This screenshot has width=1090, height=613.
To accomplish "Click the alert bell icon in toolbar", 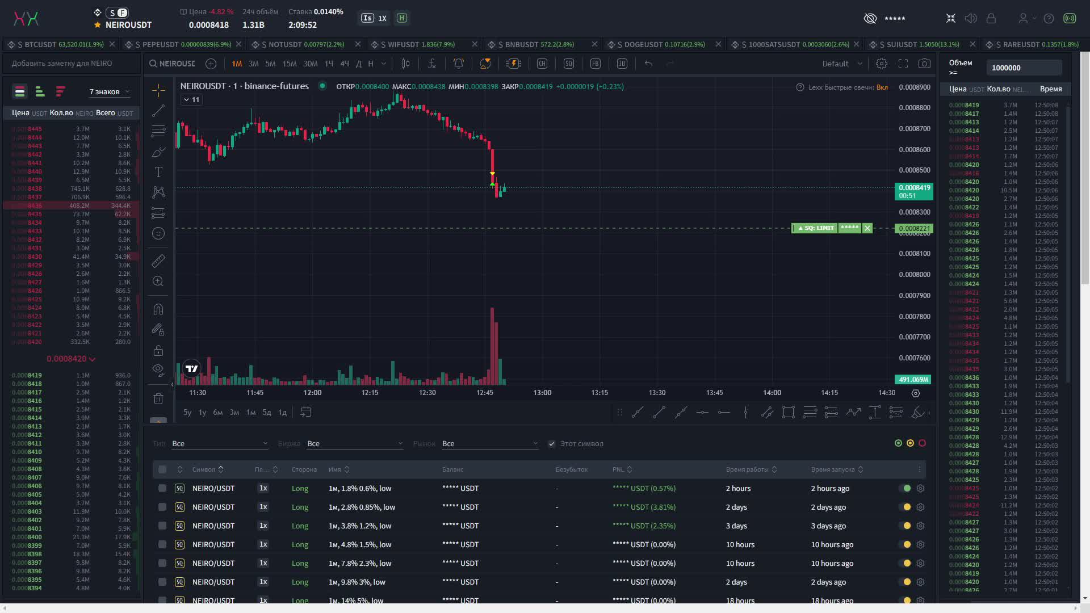I will (458, 64).
